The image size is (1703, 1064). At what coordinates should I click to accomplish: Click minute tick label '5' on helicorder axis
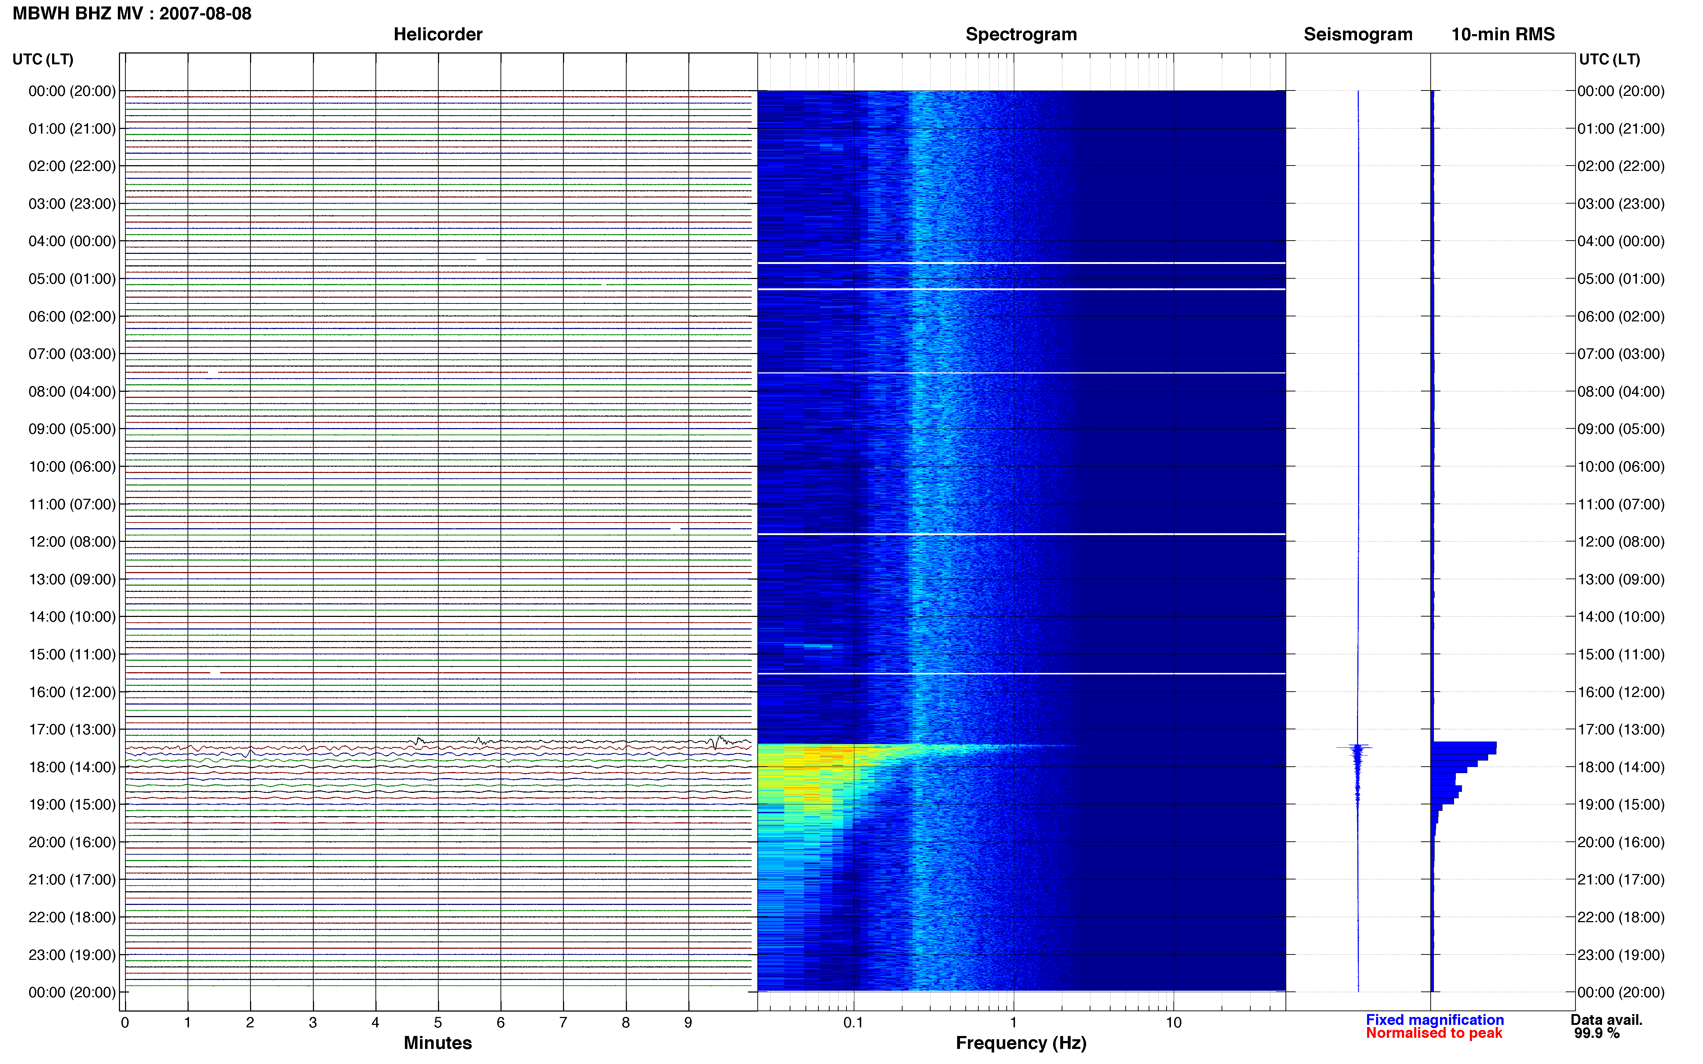(438, 1022)
